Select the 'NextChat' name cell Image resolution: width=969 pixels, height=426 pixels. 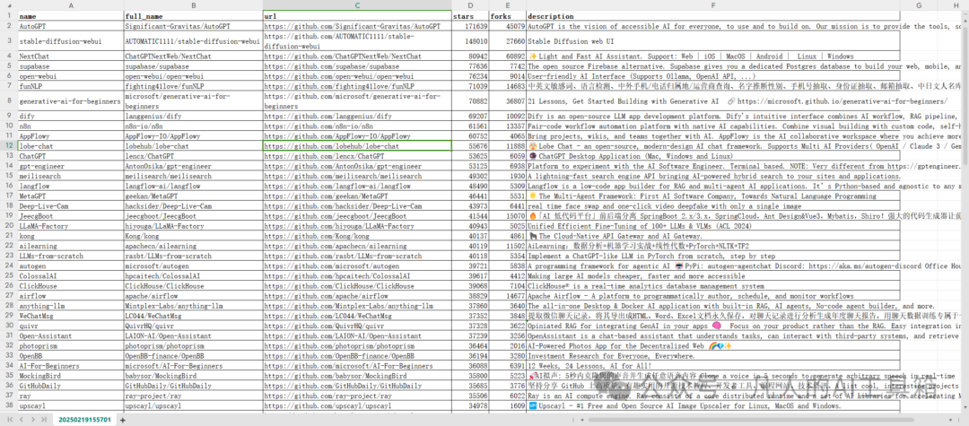(x=71, y=57)
